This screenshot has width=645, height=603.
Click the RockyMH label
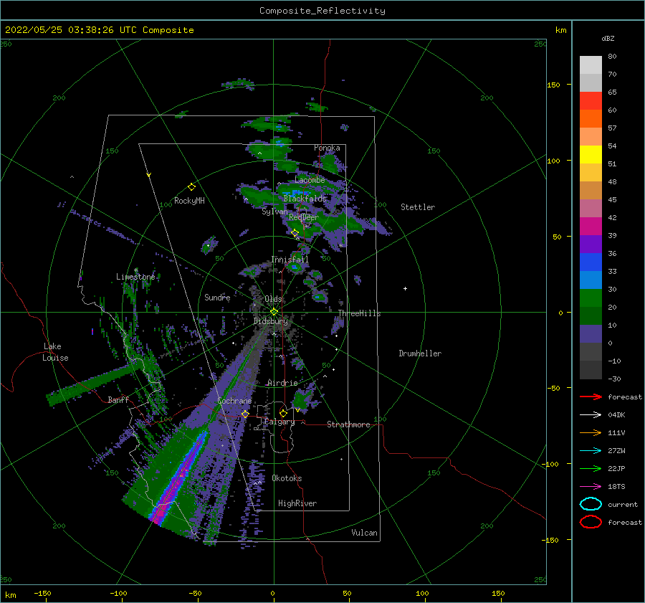189,201
